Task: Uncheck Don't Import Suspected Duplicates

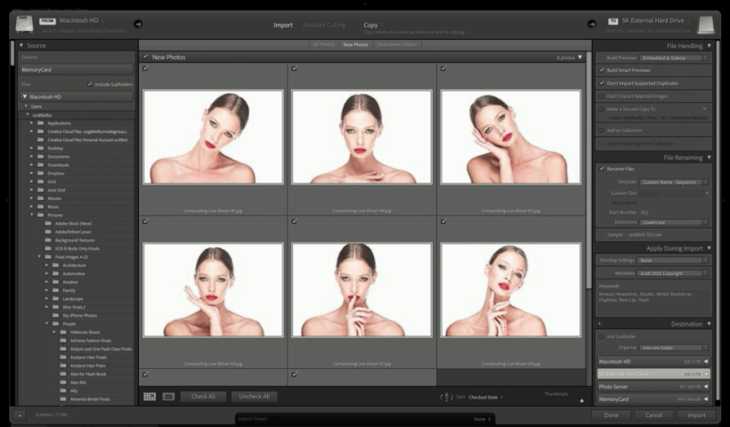Action: (x=602, y=83)
